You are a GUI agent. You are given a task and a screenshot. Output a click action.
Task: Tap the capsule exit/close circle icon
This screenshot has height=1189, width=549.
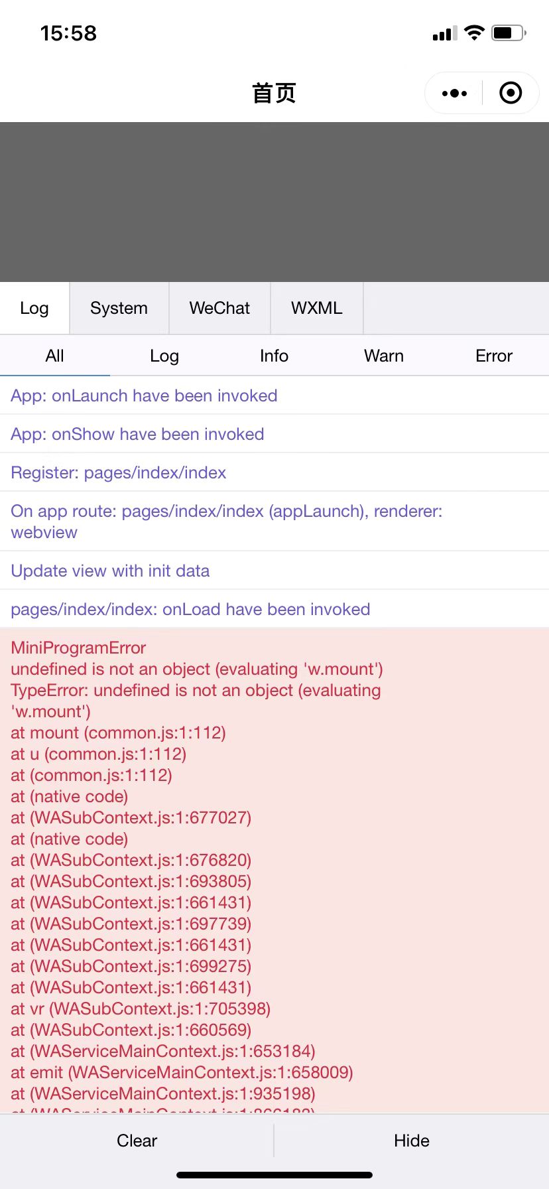pos(511,93)
